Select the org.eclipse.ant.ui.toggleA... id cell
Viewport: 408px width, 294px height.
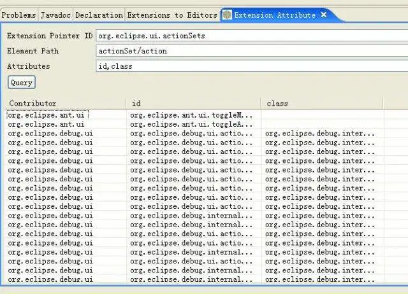pos(191,124)
